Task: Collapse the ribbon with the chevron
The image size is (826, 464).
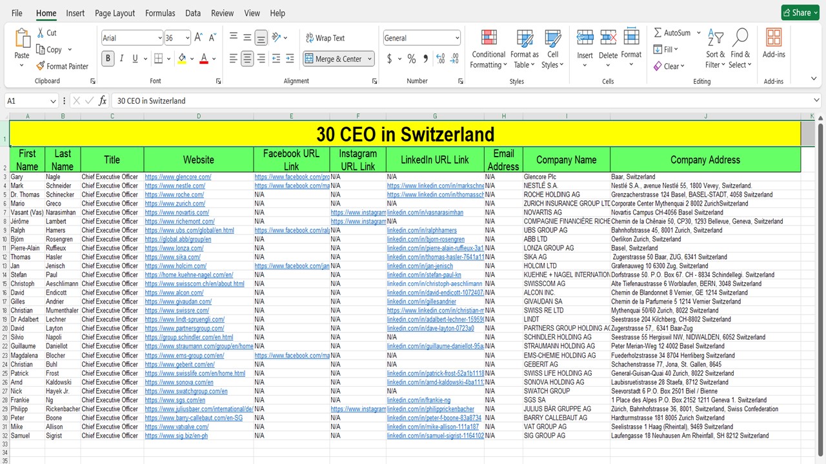Action: tap(814, 79)
